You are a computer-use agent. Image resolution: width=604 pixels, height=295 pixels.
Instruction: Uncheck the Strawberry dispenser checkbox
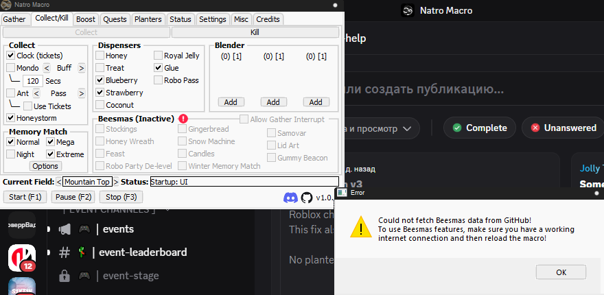100,93
